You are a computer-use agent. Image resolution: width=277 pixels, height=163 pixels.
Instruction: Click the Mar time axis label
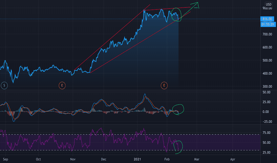tap(197, 159)
